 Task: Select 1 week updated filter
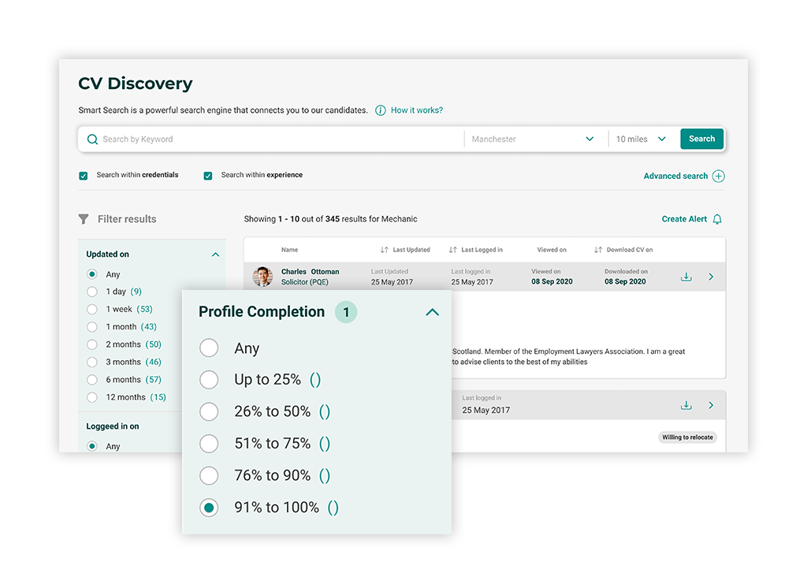point(92,309)
